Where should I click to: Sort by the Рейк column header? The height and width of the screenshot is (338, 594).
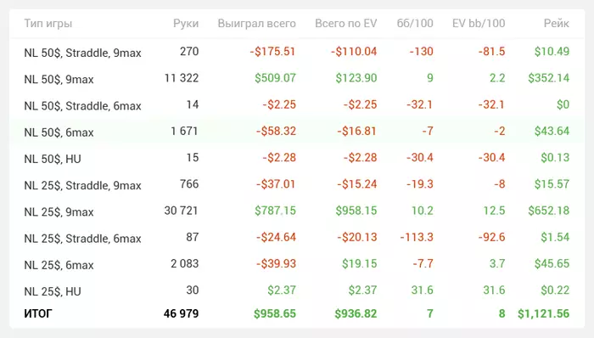coord(557,24)
